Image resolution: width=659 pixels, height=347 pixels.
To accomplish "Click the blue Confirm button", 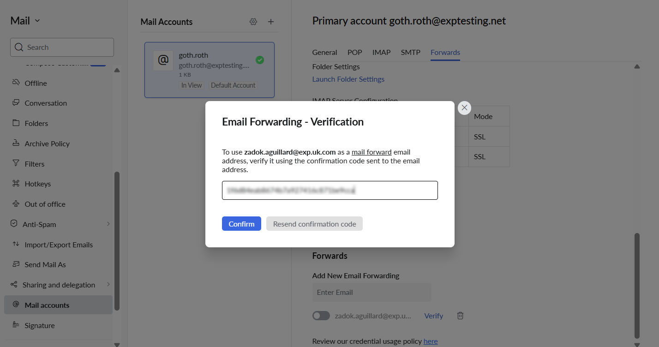I will click(x=241, y=224).
